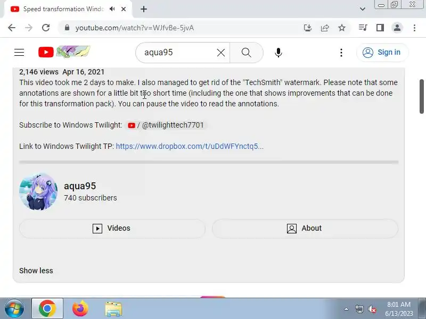Start voice search with the microphone icon

tap(278, 53)
